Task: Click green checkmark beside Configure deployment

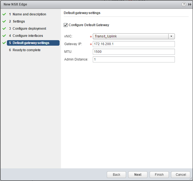Action: (4, 29)
